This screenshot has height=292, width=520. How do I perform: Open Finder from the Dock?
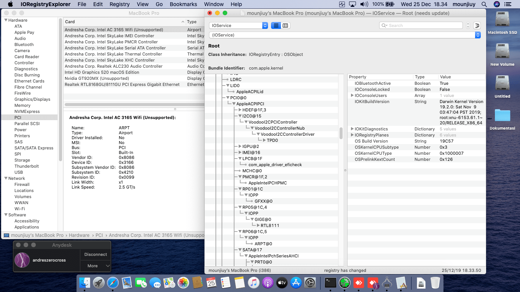click(85, 282)
